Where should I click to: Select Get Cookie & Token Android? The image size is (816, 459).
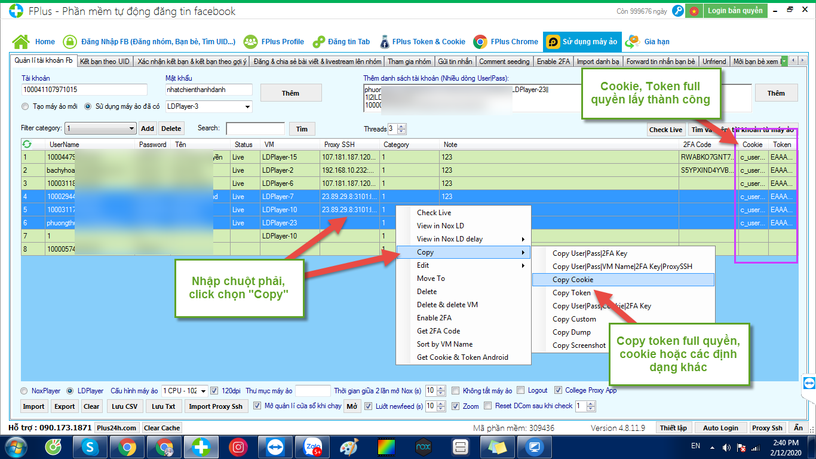[x=464, y=357]
